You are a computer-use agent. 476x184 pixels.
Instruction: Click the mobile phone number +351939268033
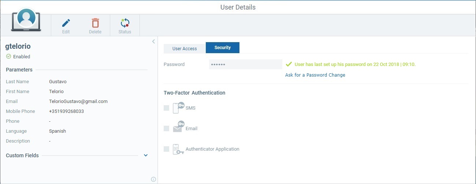point(67,111)
